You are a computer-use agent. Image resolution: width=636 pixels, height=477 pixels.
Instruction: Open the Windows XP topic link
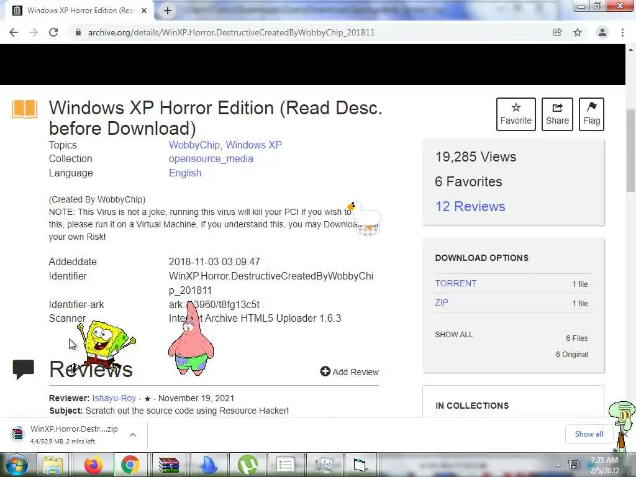[253, 145]
